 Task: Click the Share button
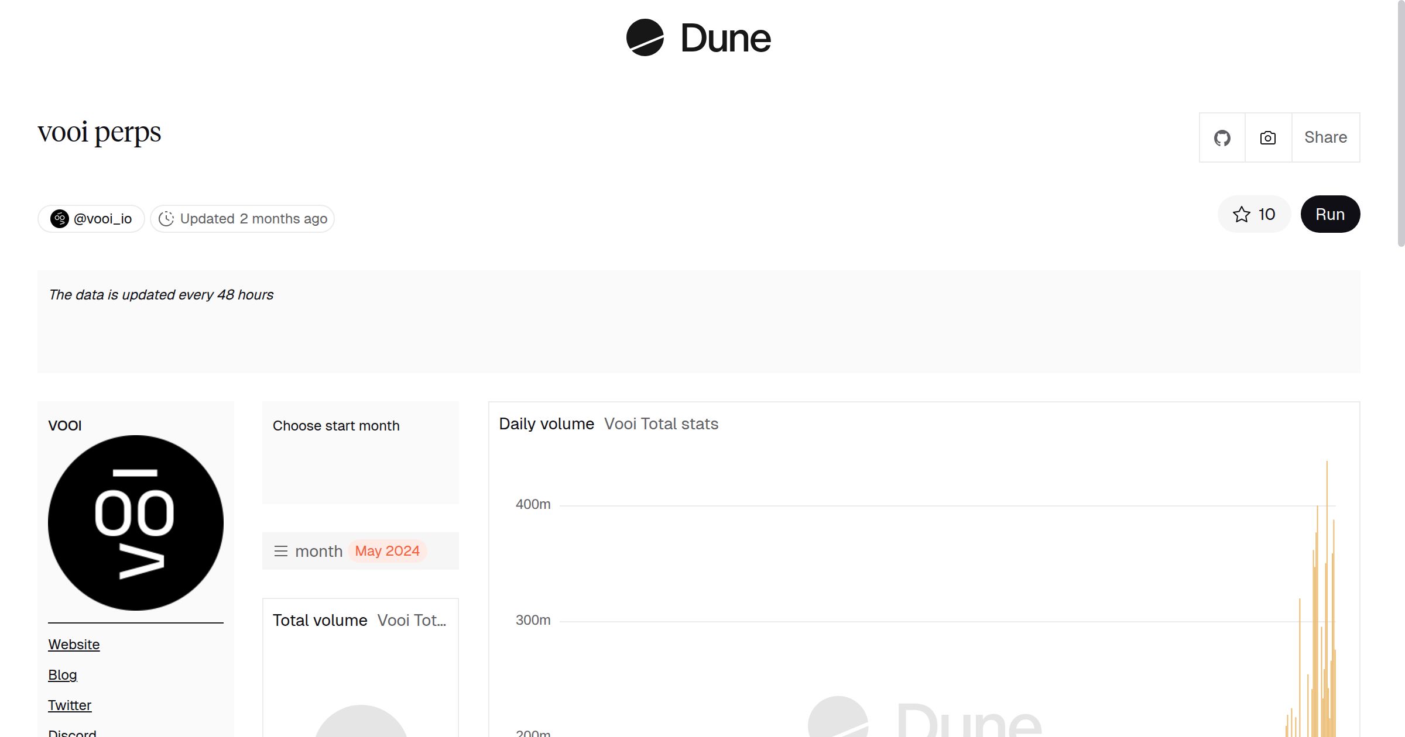click(1325, 137)
